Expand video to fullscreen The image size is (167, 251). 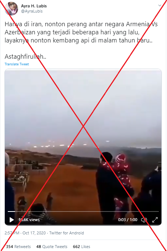(x=155, y=220)
